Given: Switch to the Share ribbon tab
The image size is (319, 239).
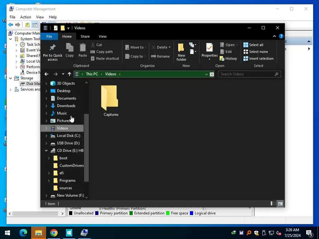Looking at the screenshot, I should (x=85, y=36).
